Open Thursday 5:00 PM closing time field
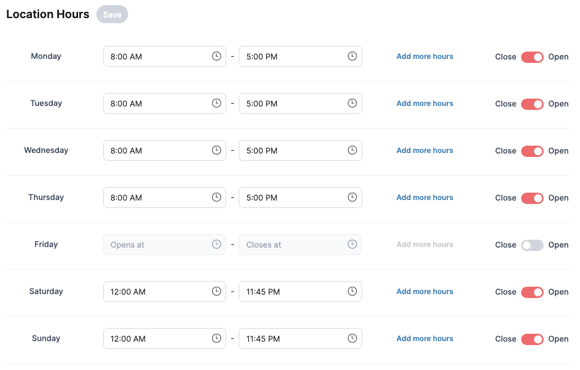The width and height of the screenshot is (580, 370). (300, 197)
